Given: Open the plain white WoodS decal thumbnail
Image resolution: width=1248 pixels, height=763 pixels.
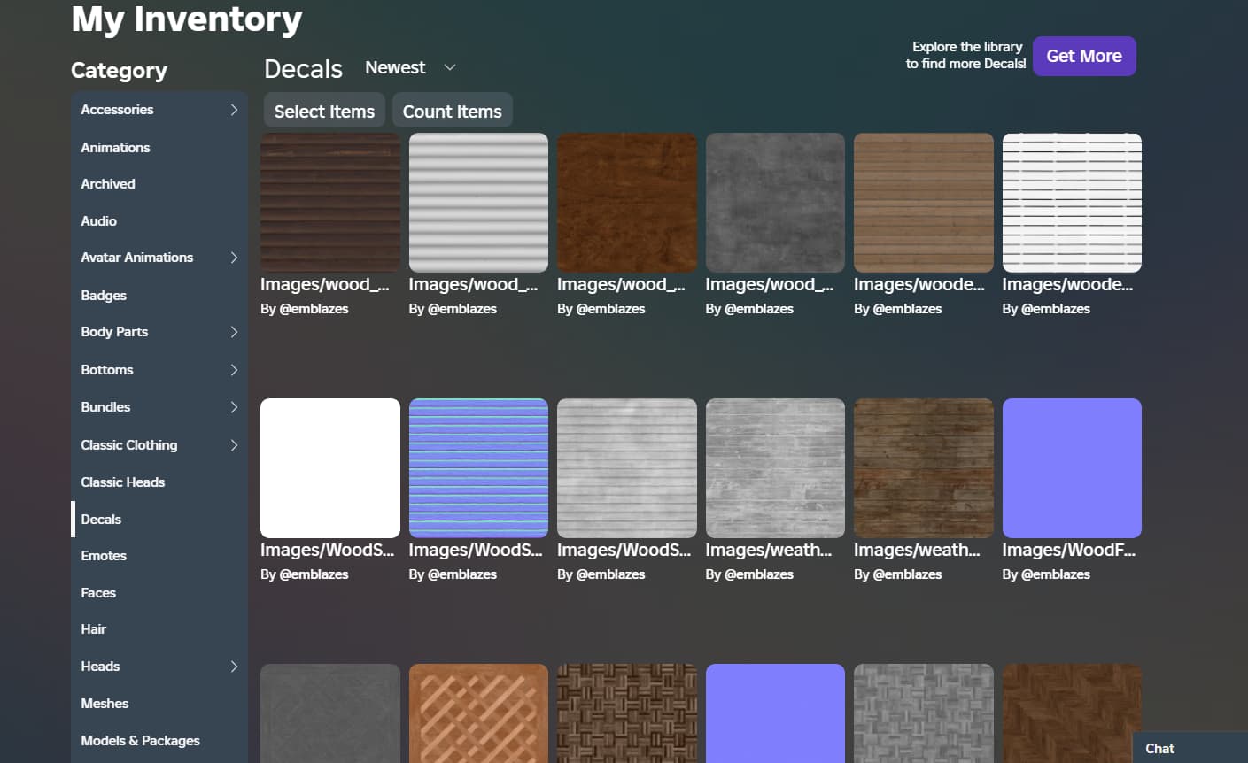Looking at the screenshot, I should (330, 468).
